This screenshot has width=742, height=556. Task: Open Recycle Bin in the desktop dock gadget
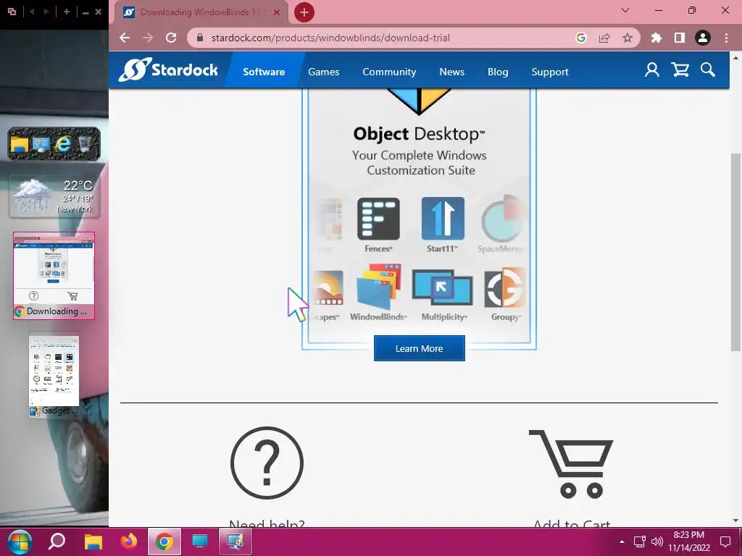[86, 144]
